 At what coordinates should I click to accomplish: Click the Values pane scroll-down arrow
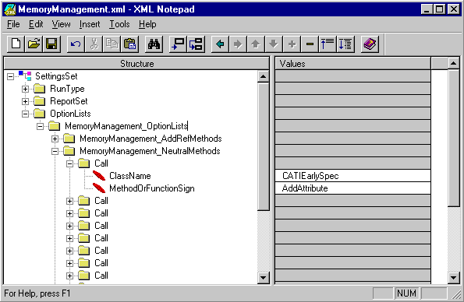tap(453, 277)
